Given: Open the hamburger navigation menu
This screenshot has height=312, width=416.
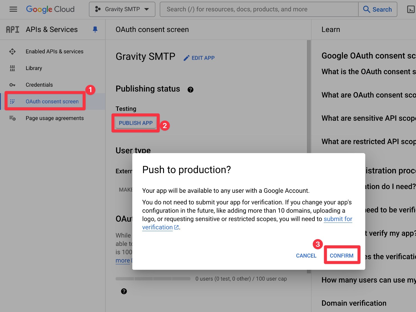Looking at the screenshot, I should point(13,9).
